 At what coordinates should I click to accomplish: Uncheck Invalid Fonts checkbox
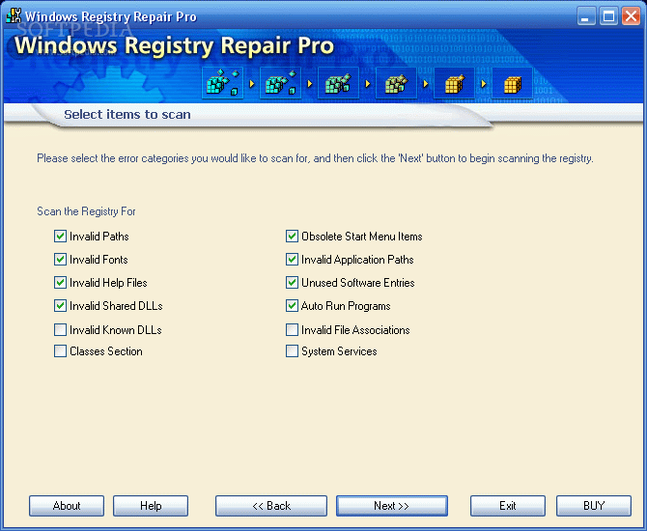pos(60,259)
